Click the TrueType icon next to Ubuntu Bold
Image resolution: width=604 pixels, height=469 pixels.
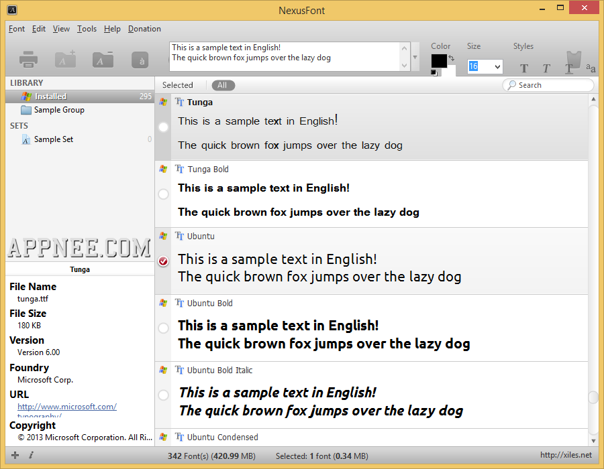coord(179,303)
